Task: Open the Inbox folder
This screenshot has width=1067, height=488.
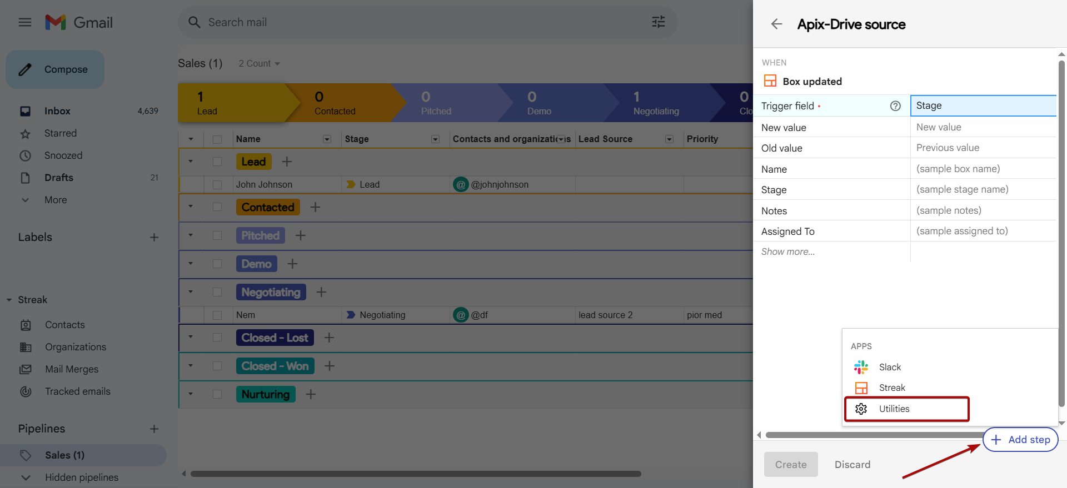Action: click(57, 111)
